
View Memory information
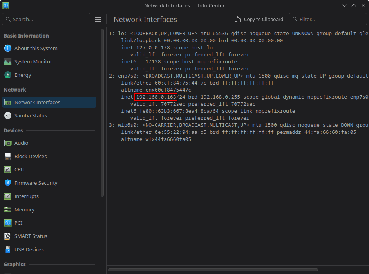[x=49, y=209]
